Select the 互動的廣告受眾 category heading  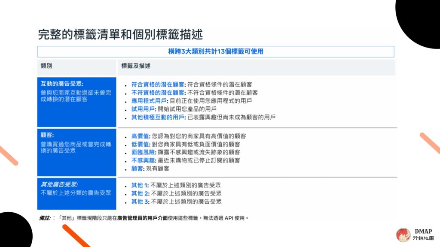(62, 84)
